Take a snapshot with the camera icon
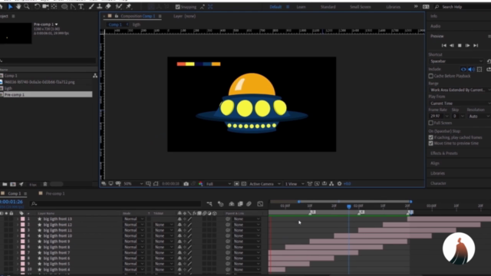This screenshot has width=491, height=276. pos(186,184)
